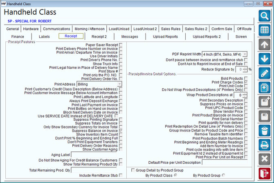274x183 pixels.
Task: Click the SP - SPECIAL FOR ROBERT record name
Action: pyautogui.click(x=29, y=21)
